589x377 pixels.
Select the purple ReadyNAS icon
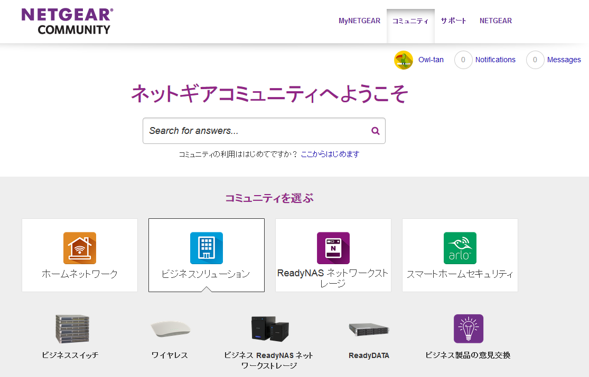(x=333, y=248)
